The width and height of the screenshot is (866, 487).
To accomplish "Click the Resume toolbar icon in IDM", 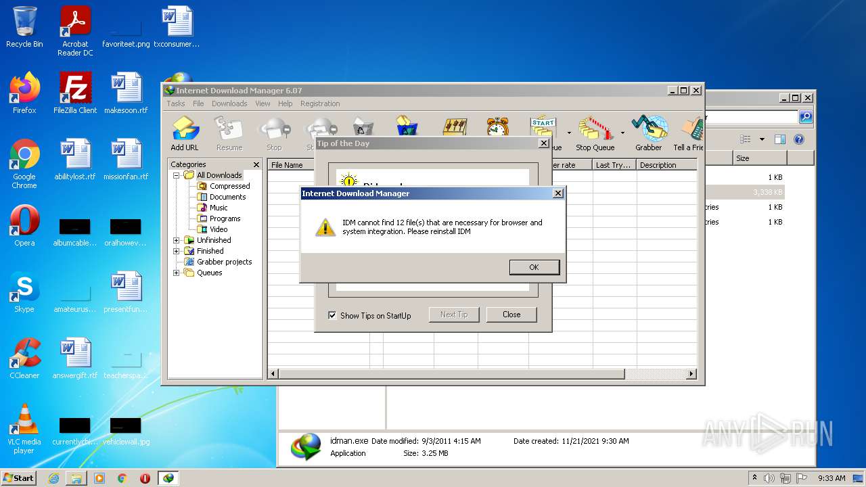I will (x=229, y=133).
